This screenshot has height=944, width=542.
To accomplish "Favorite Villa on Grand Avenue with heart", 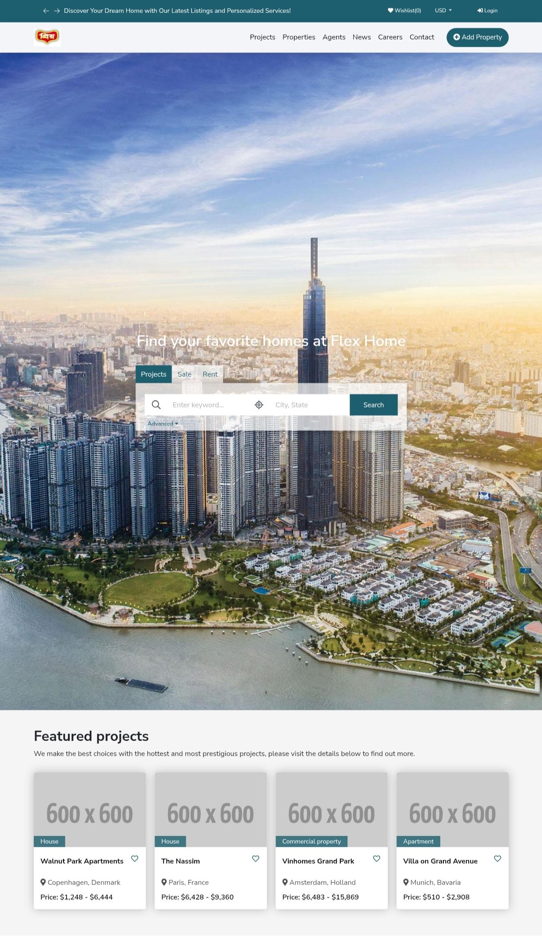I will [498, 859].
